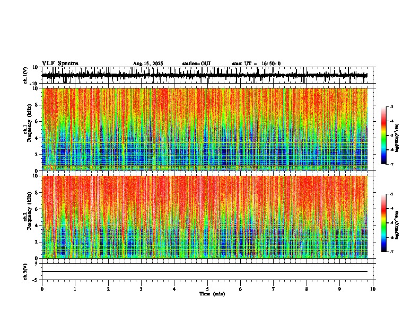The width and height of the screenshot is (420, 324).
Task: Click the "6" kHz tick of ch.2 spectrogram
Action: pyautogui.click(x=37, y=209)
